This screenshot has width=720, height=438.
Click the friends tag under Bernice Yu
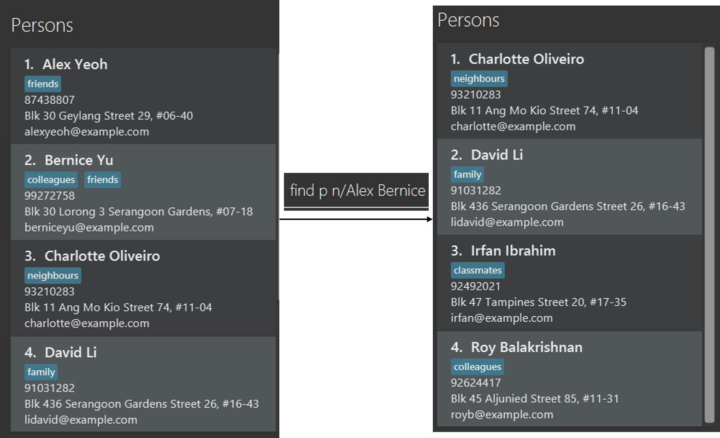[x=103, y=180]
